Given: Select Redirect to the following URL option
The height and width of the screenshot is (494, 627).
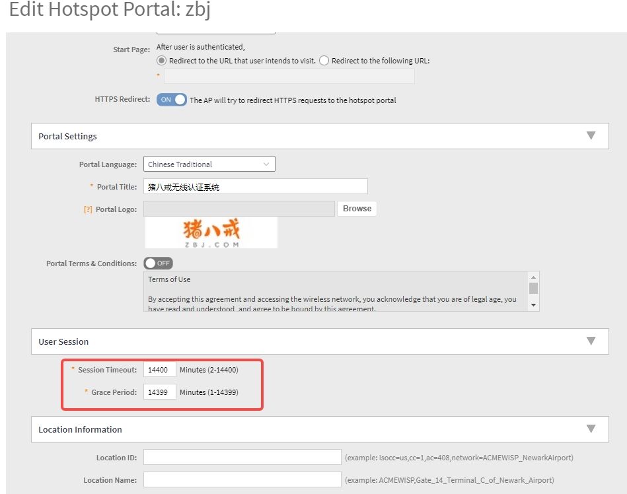Looking at the screenshot, I should coord(324,61).
